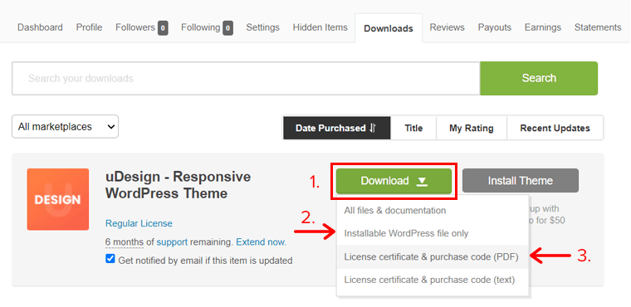
Task: Open the Hidden Items tab
Action: tap(320, 27)
